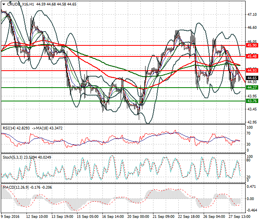Click the RSI 70 level scale value
The width and height of the screenshot is (261, 221).
point(248,133)
